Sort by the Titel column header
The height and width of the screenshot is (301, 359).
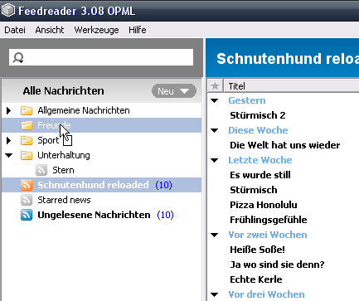coord(291,86)
